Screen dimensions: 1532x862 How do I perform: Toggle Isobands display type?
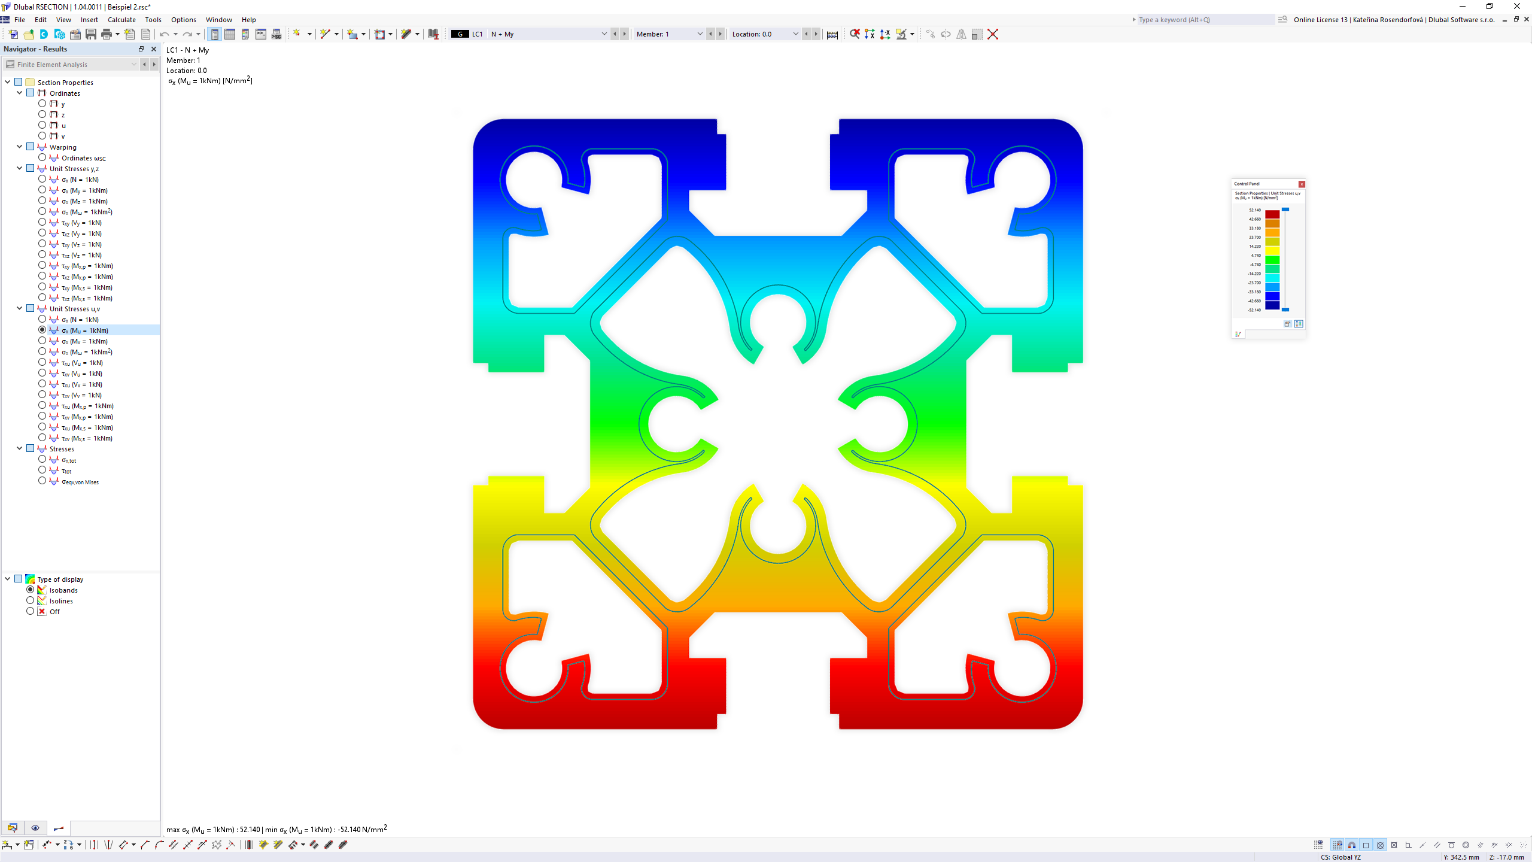[x=29, y=590]
